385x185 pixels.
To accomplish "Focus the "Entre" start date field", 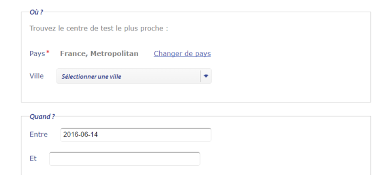I will pos(135,135).
